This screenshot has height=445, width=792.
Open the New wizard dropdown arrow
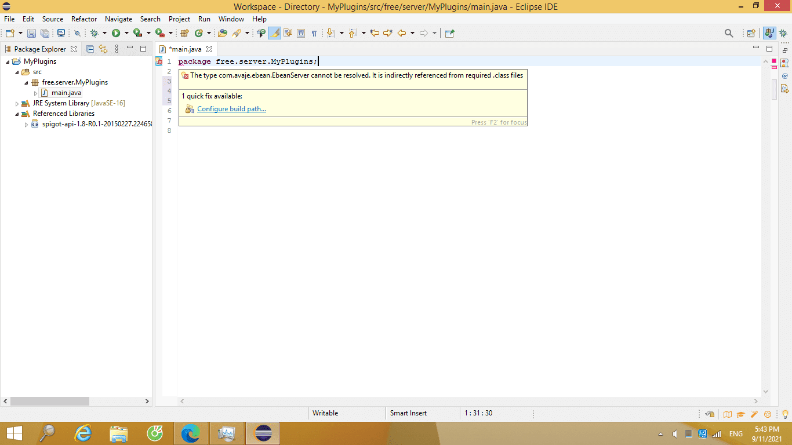point(20,34)
